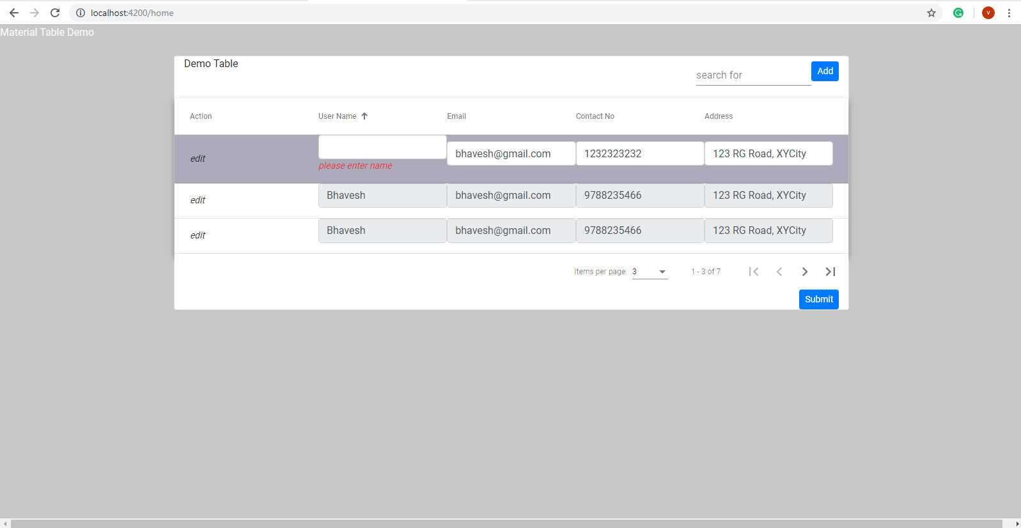The image size is (1021, 528).
Task: Click edit in the highlighted first row
Action: click(198, 159)
